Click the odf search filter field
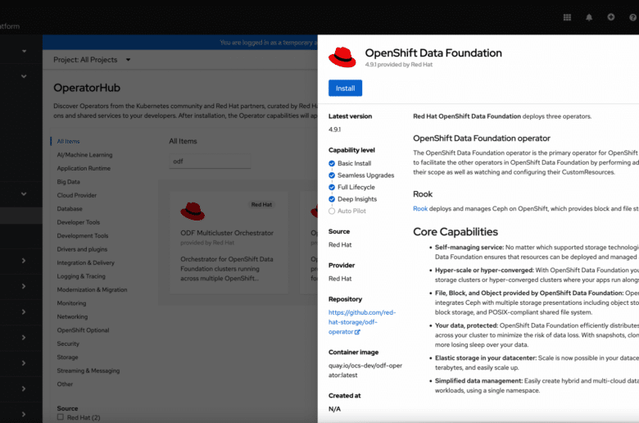The height and width of the screenshot is (423, 639). [x=210, y=161]
